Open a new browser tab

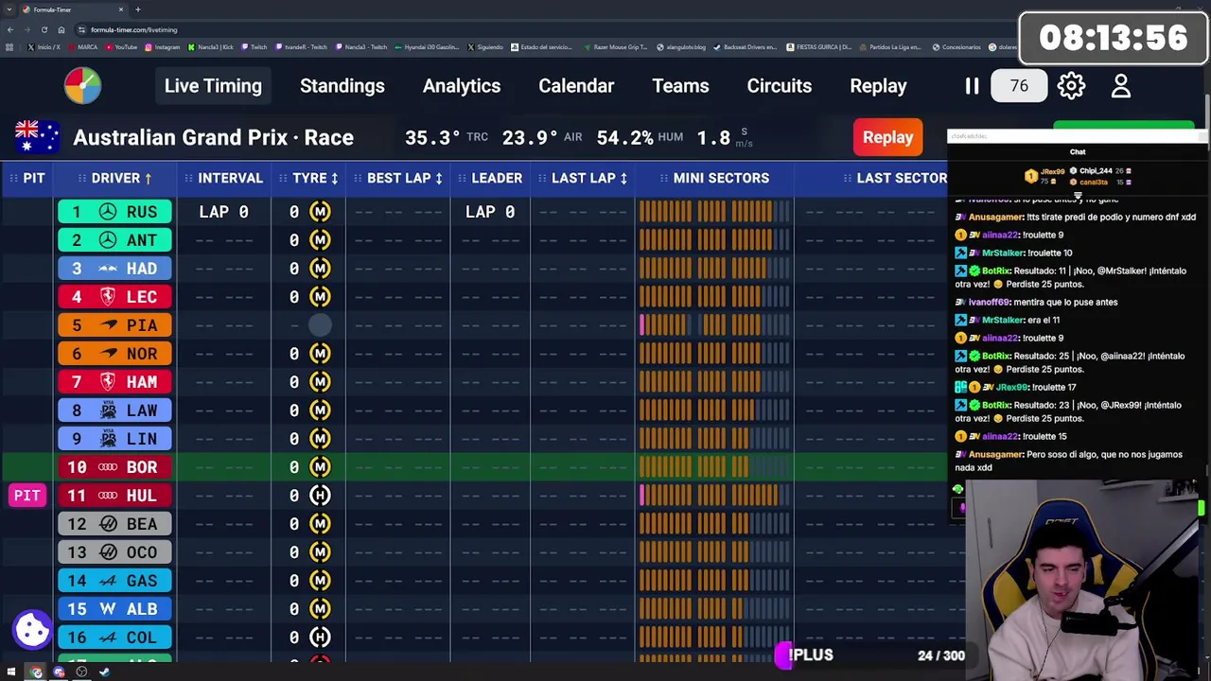click(x=138, y=9)
